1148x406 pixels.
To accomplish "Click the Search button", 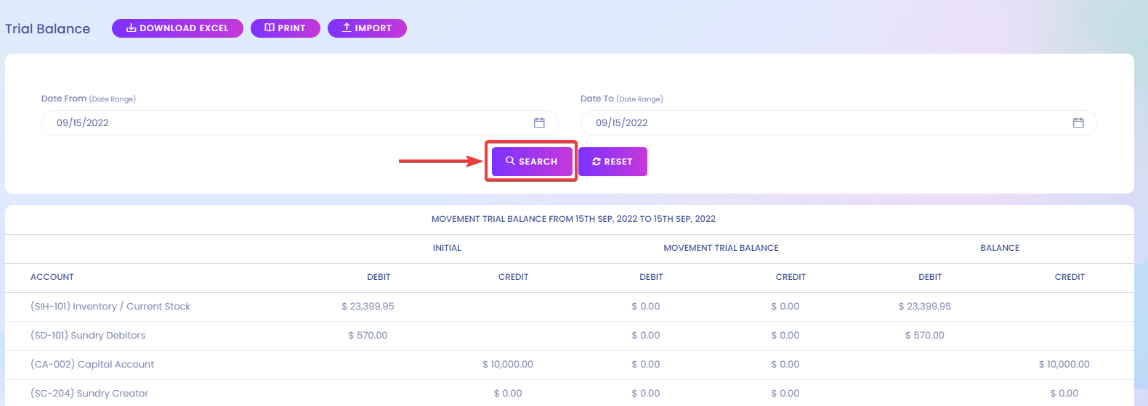I will click(x=532, y=161).
